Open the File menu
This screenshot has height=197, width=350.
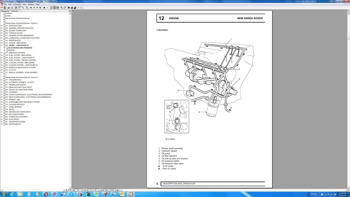(x=5, y=4)
